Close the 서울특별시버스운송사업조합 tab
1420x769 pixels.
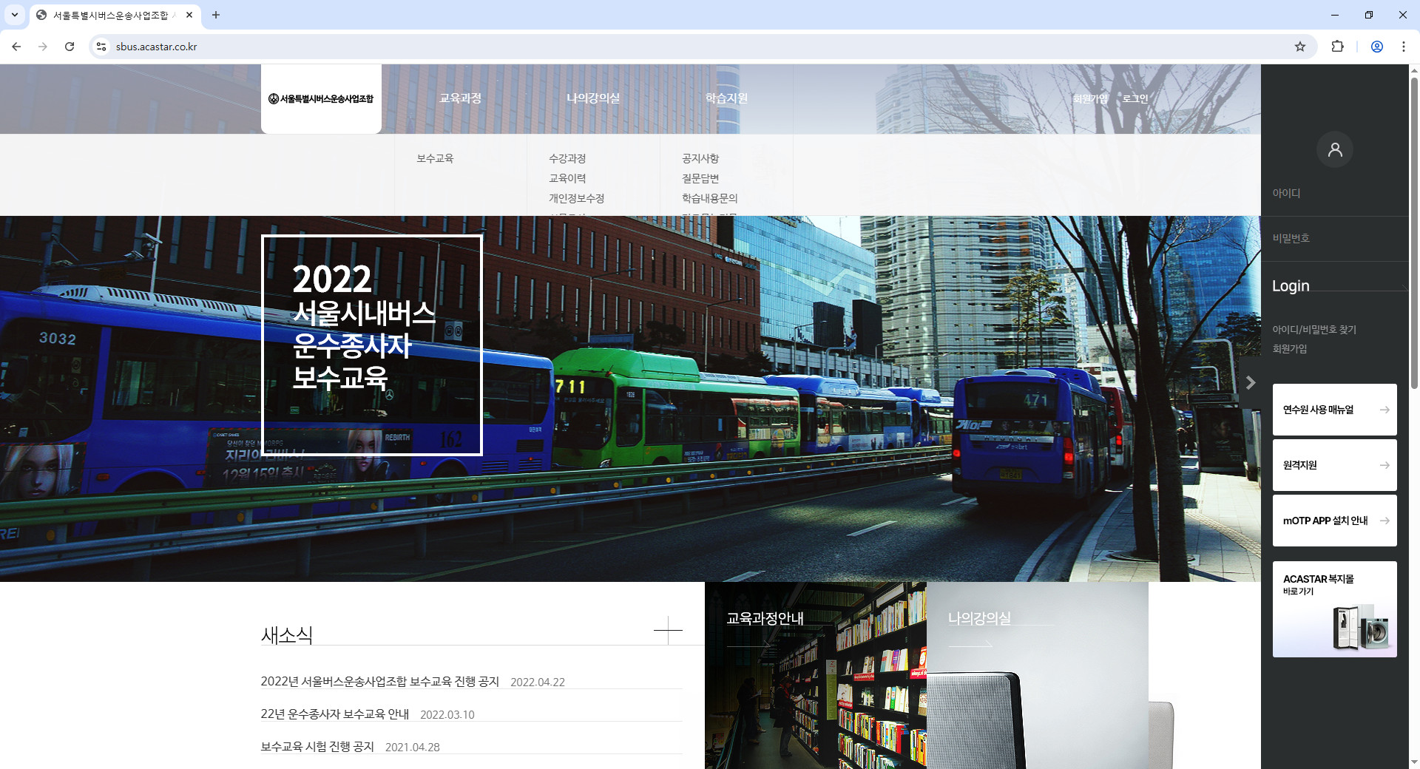pyautogui.click(x=189, y=15)
